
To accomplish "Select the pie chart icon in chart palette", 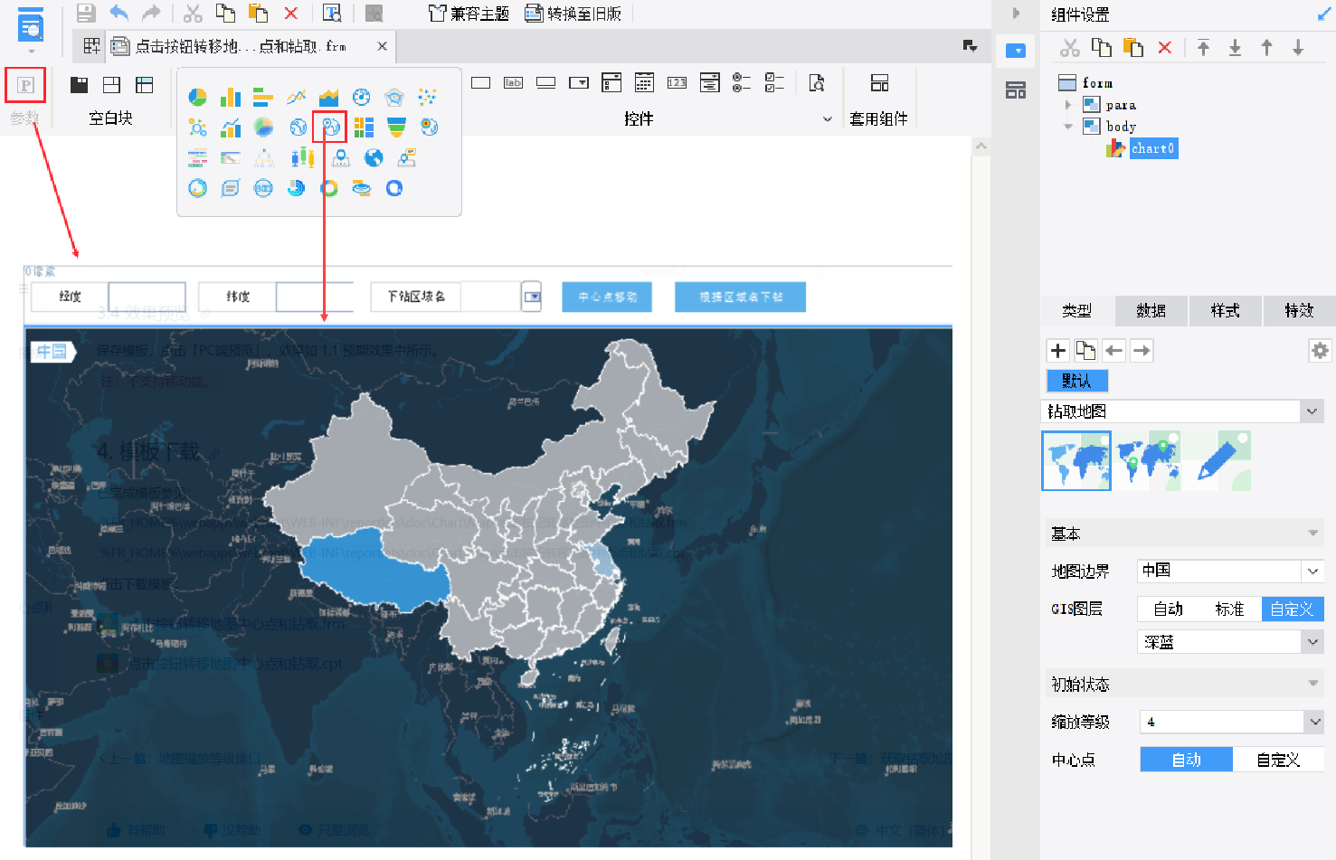I will pos(197,97).
